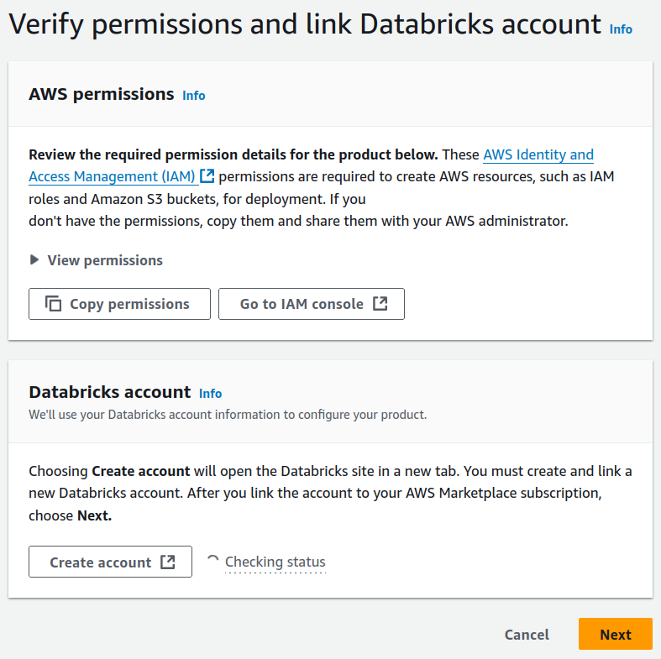The width and height of the screenshot is (661, 659).
Task: Click the Checking status text
Action: [x=275, y=562]
